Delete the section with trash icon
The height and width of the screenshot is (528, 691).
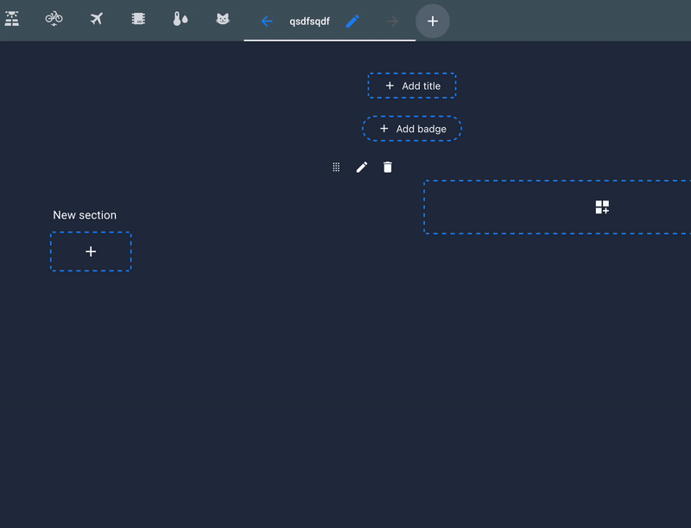(x=388, y=167)
